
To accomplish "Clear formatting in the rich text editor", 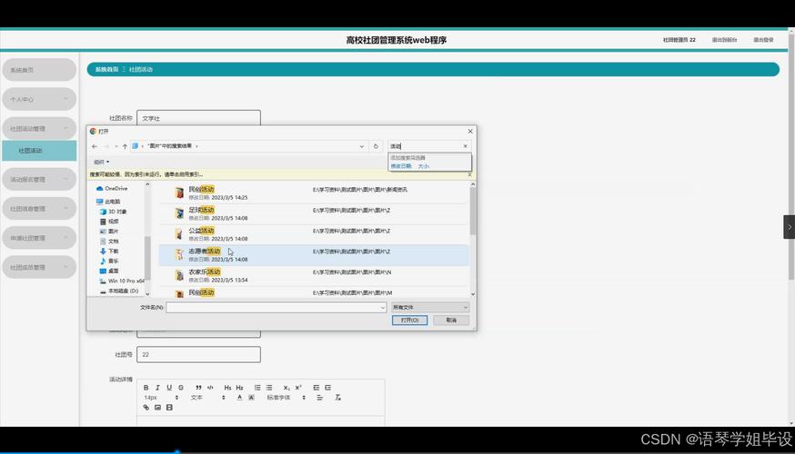I will (x=337, y=398).
